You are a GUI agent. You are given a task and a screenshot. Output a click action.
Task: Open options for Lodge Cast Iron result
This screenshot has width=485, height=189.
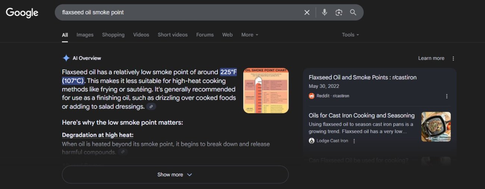click(354, 141)
